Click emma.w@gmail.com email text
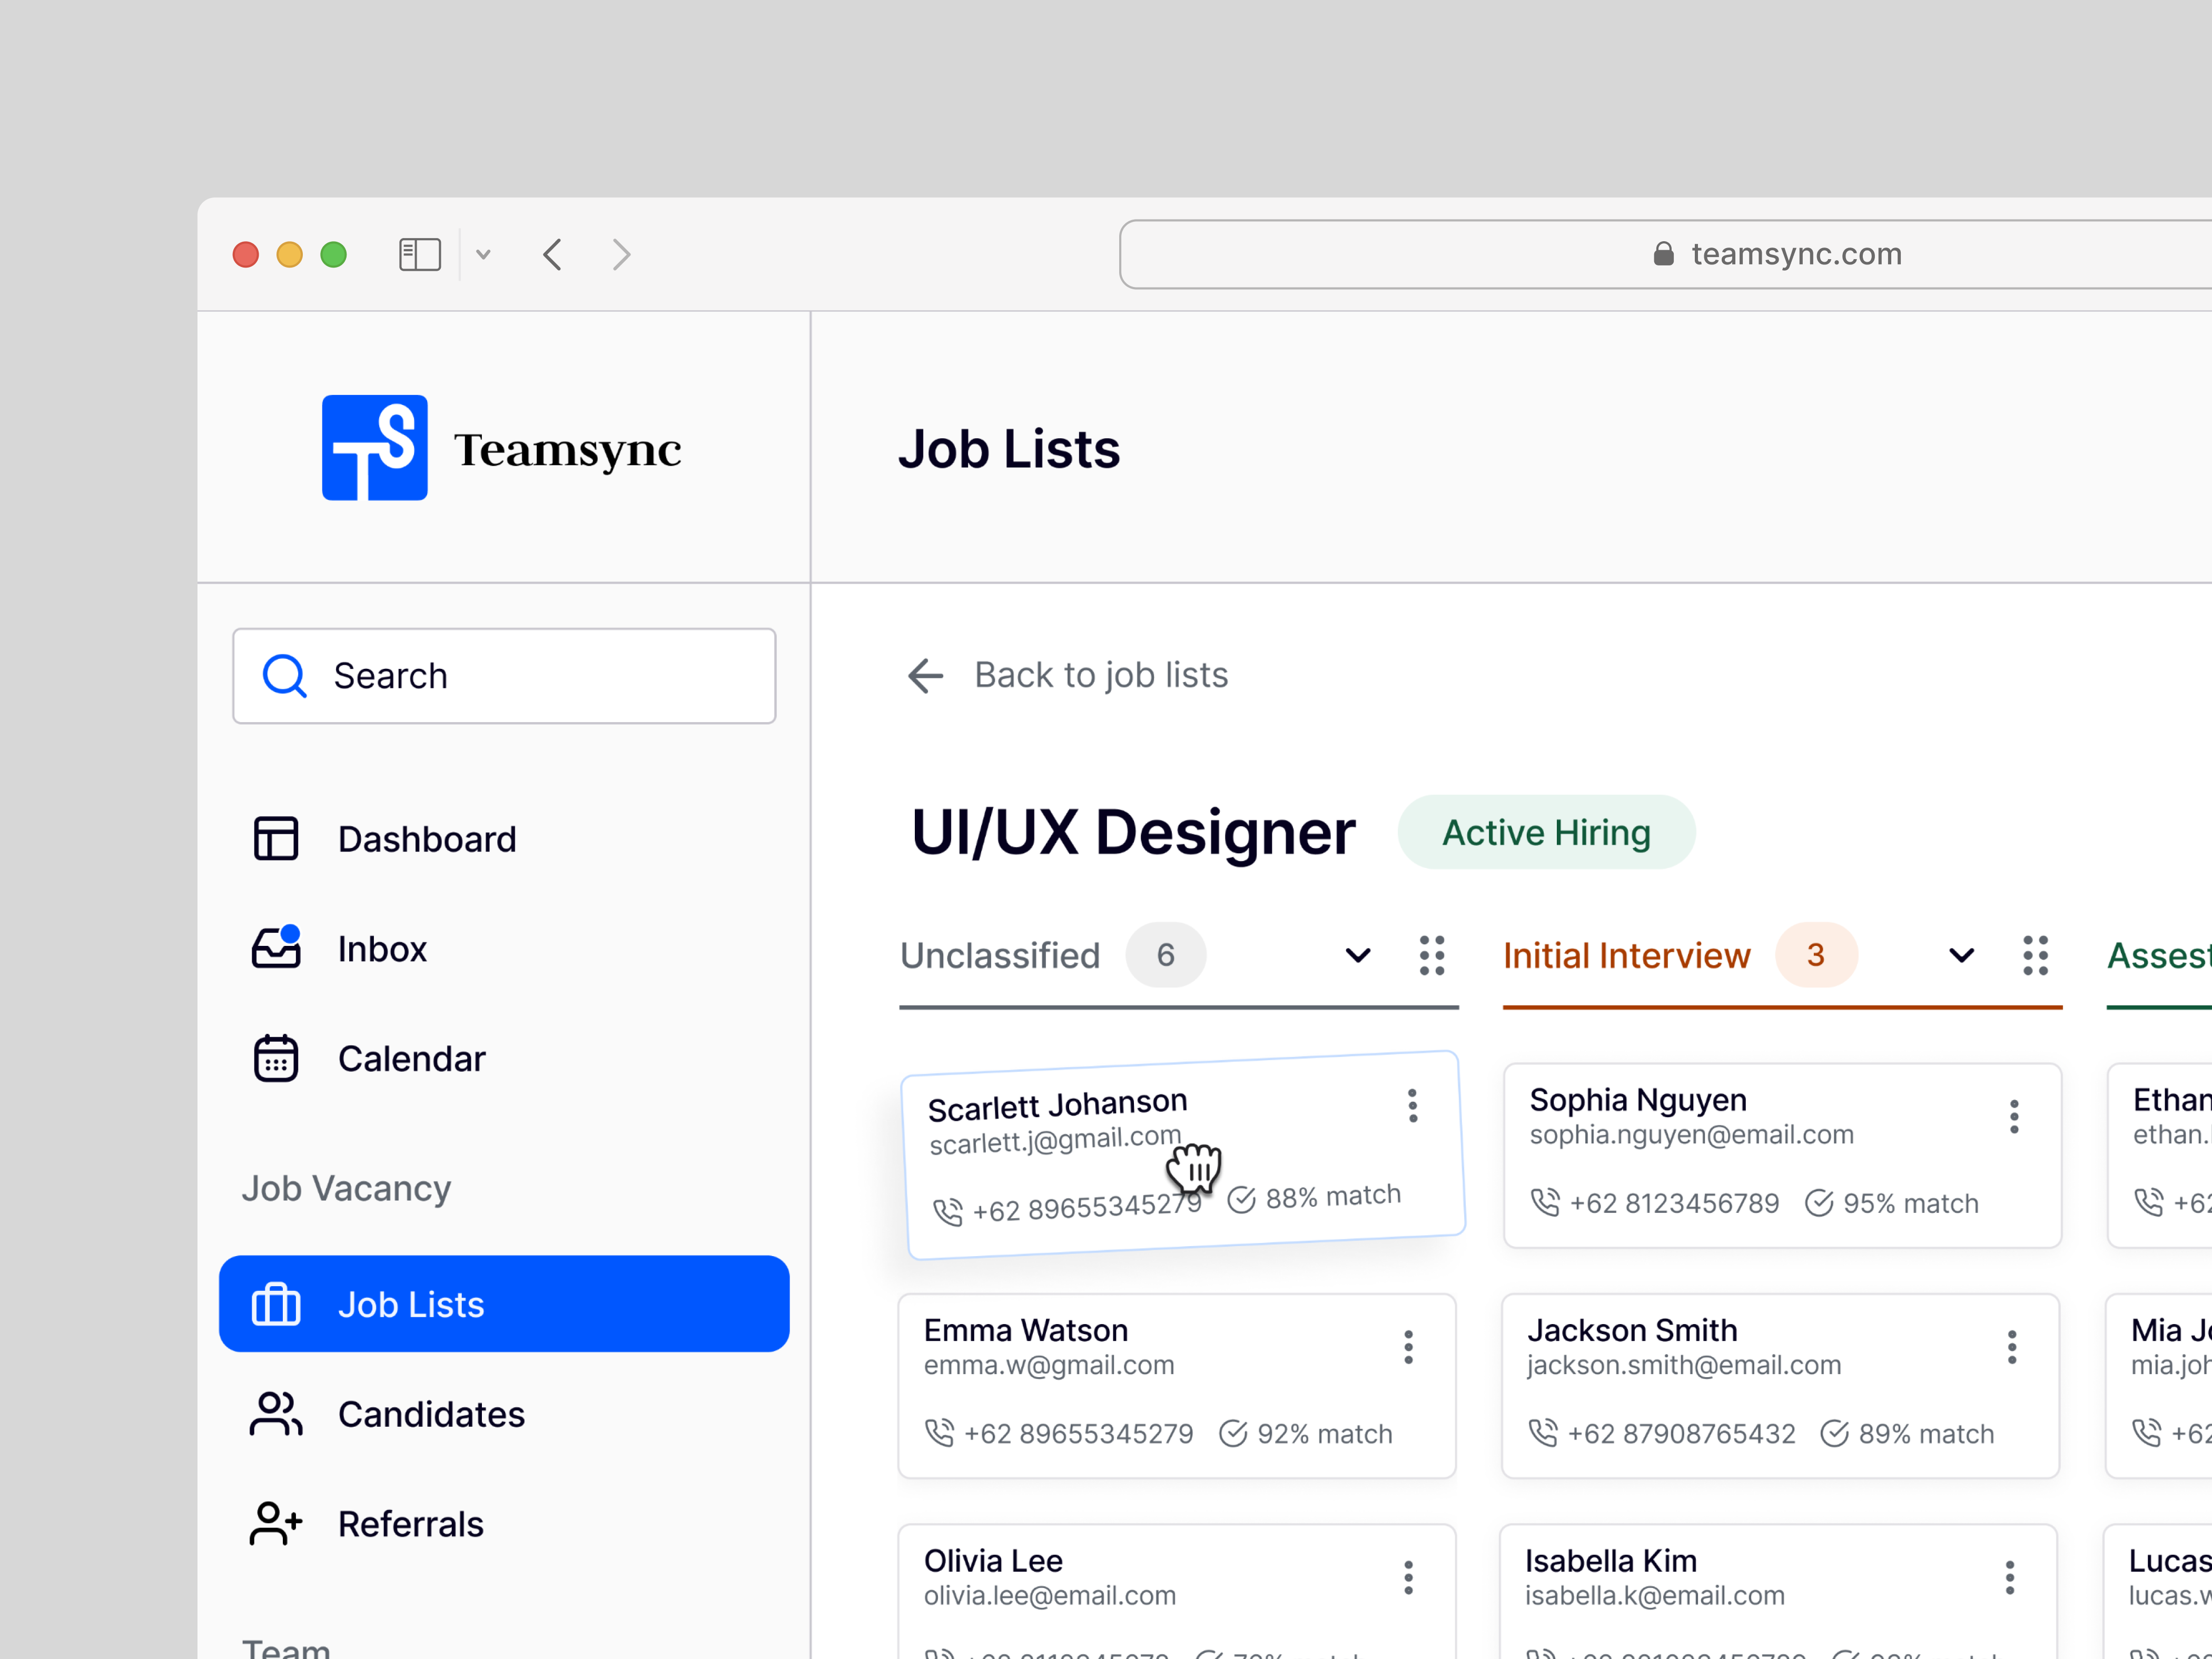The width and height of the screenshot is (2212, 1659). tap(1049, 1365)
